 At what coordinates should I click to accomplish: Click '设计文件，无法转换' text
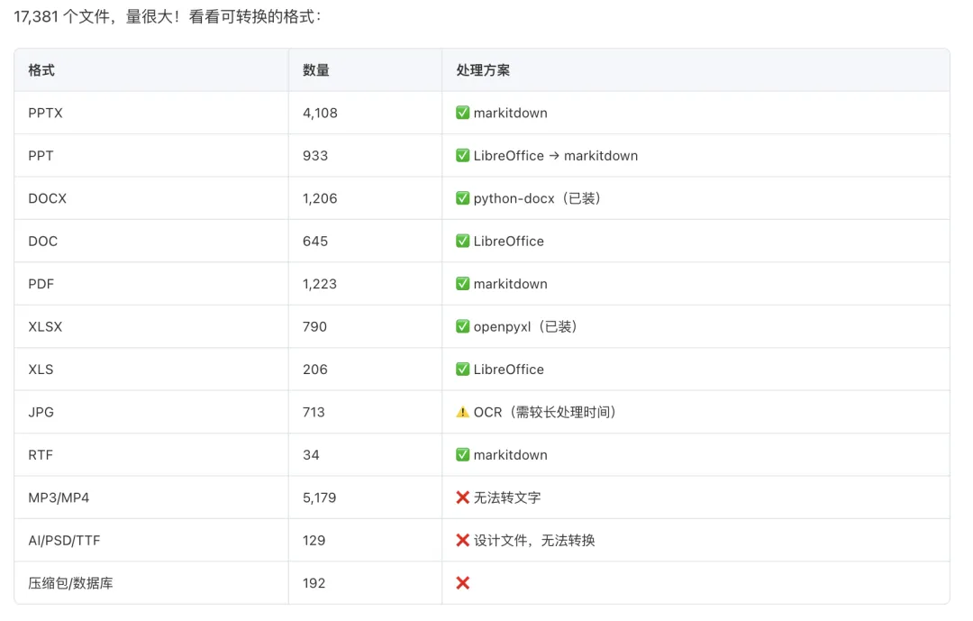click(534, 541)
